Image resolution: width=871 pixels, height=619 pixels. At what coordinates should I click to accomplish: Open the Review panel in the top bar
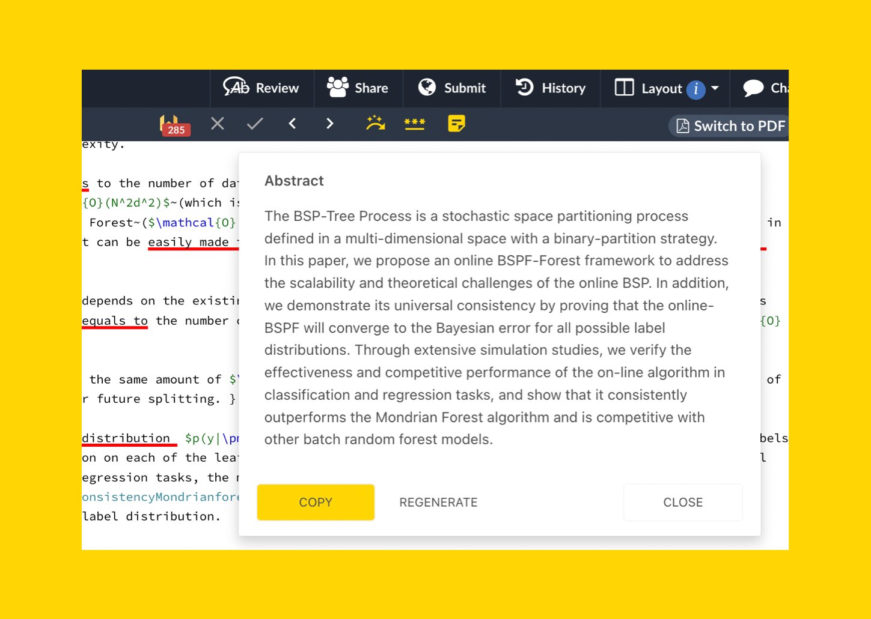261,88
